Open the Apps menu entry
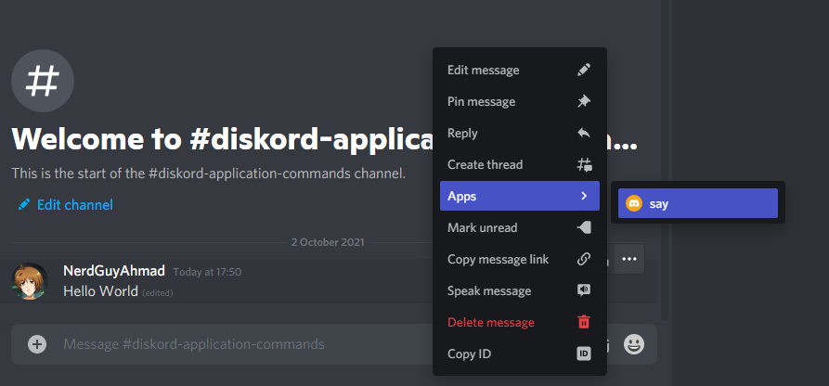829x386 pixels. [520, 196]
